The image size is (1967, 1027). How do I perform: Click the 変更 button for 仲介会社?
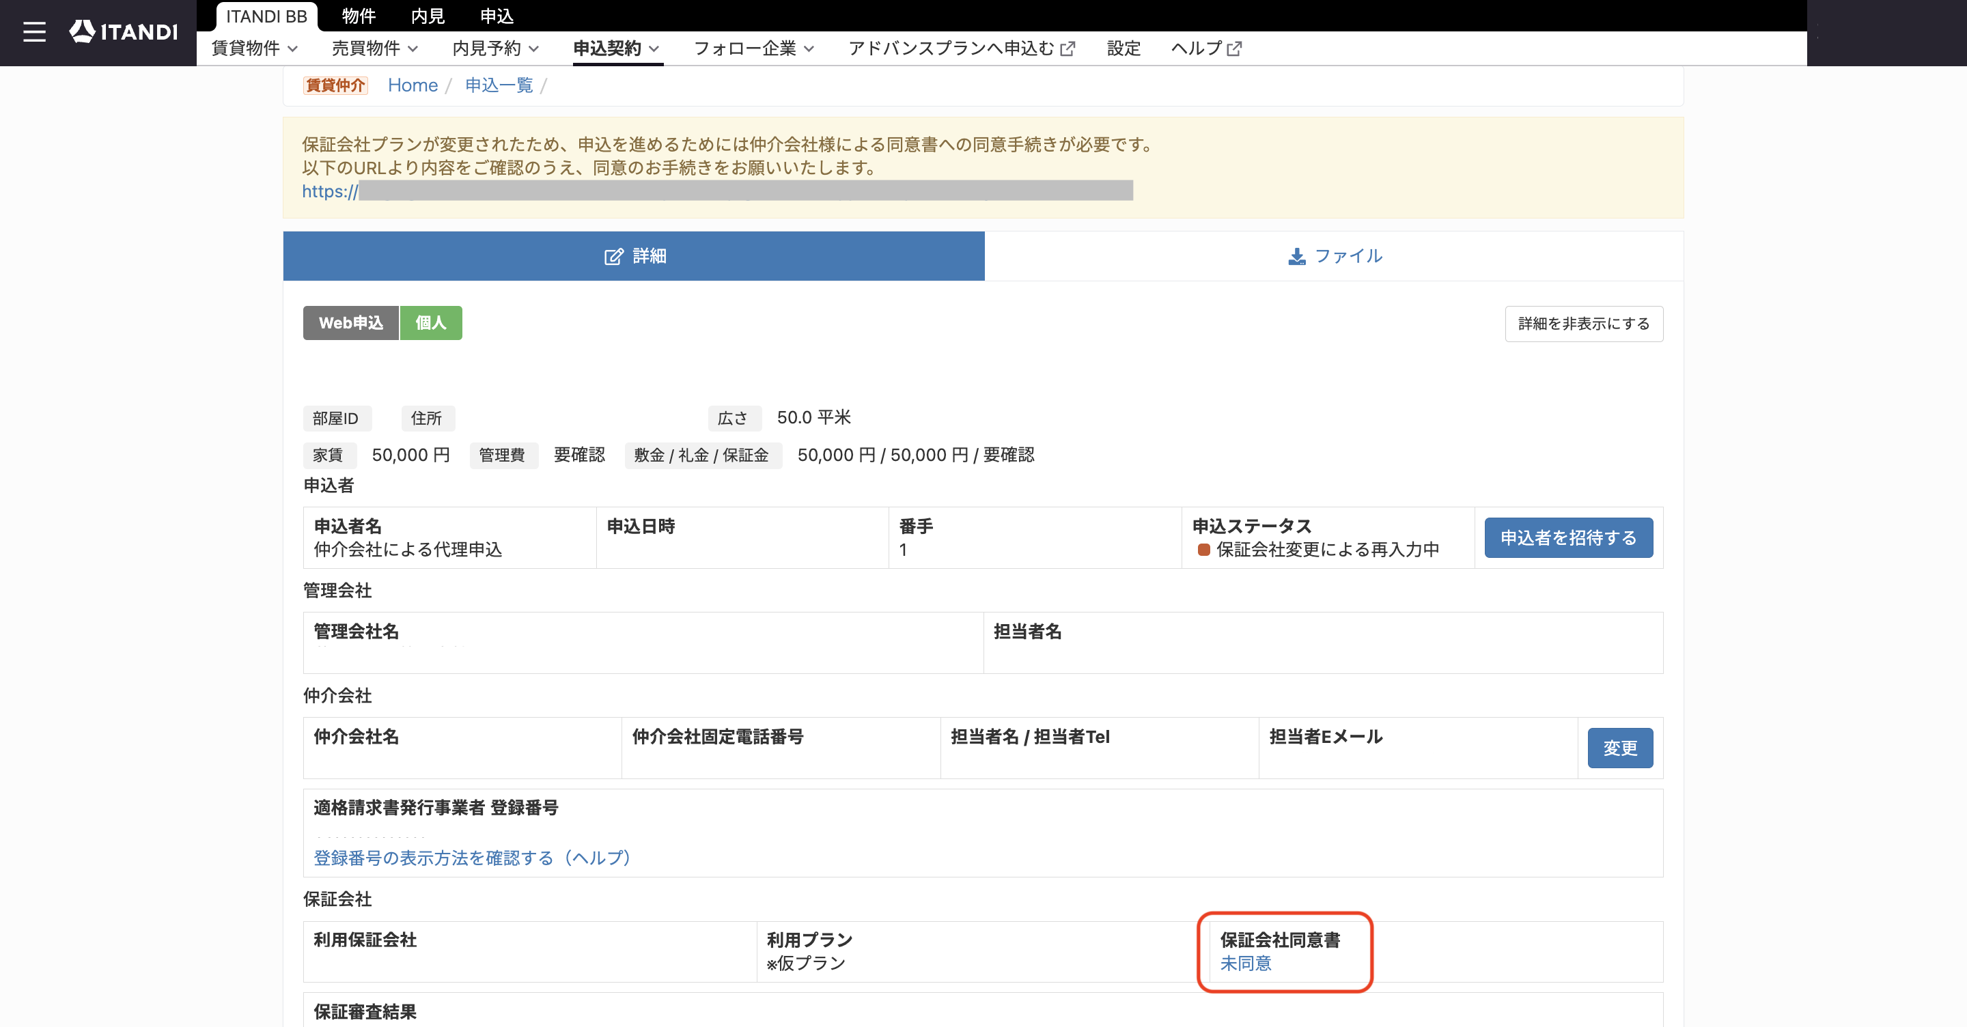click(x=1620, y=748)
